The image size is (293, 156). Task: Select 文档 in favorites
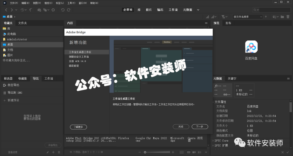point(32,50)
